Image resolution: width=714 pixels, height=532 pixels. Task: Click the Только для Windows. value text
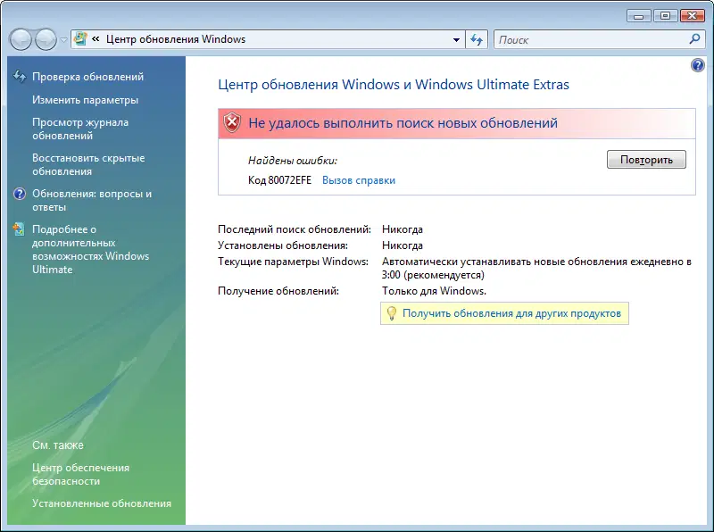pyautogui.click(x=434, y=291)
